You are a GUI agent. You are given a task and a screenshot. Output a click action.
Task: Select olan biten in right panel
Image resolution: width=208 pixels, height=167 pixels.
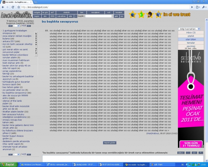[x=191, y=39]
